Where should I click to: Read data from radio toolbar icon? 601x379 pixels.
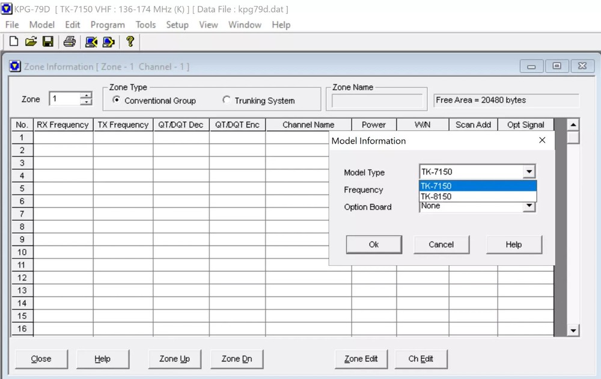tap(91, 42)
